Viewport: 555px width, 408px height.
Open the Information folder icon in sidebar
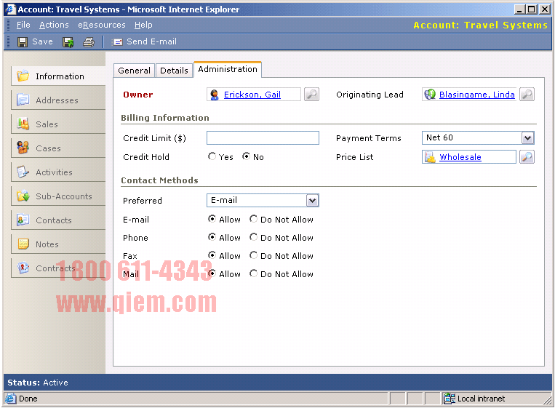(23, 76)
